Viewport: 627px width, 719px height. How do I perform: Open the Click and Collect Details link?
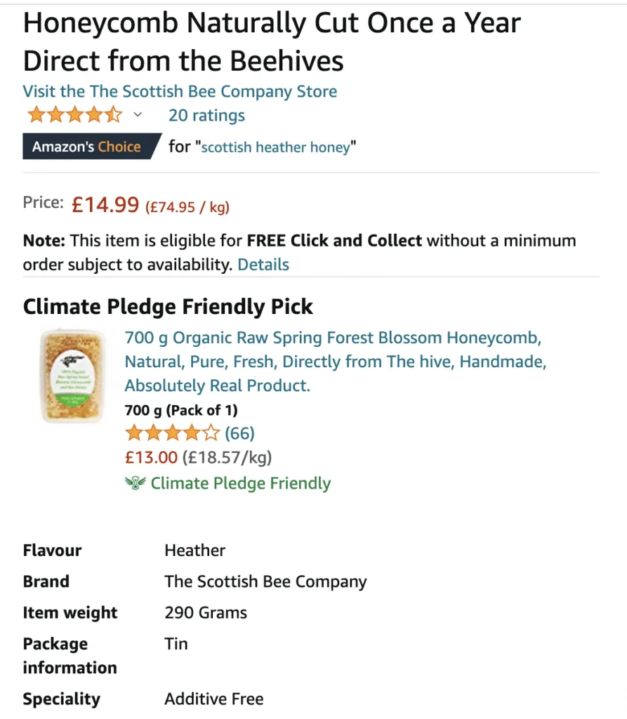click(263, 265)
